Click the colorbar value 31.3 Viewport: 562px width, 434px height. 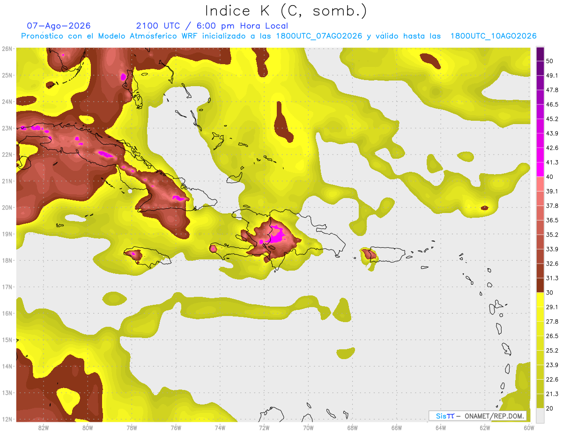pyautogui.click(x=552, y=278)
